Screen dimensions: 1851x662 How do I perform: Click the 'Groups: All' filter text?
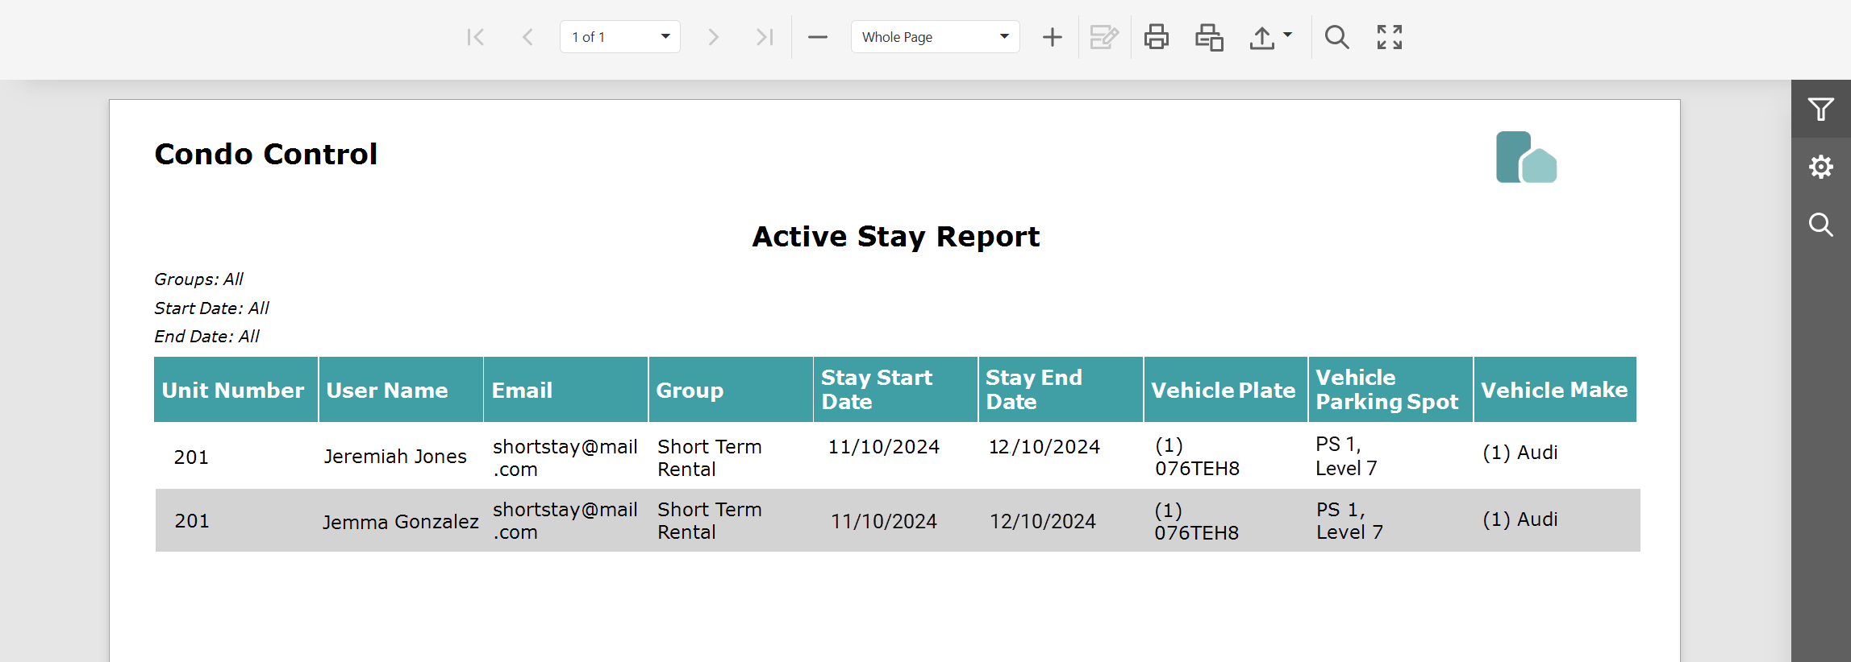pos(199,279)
